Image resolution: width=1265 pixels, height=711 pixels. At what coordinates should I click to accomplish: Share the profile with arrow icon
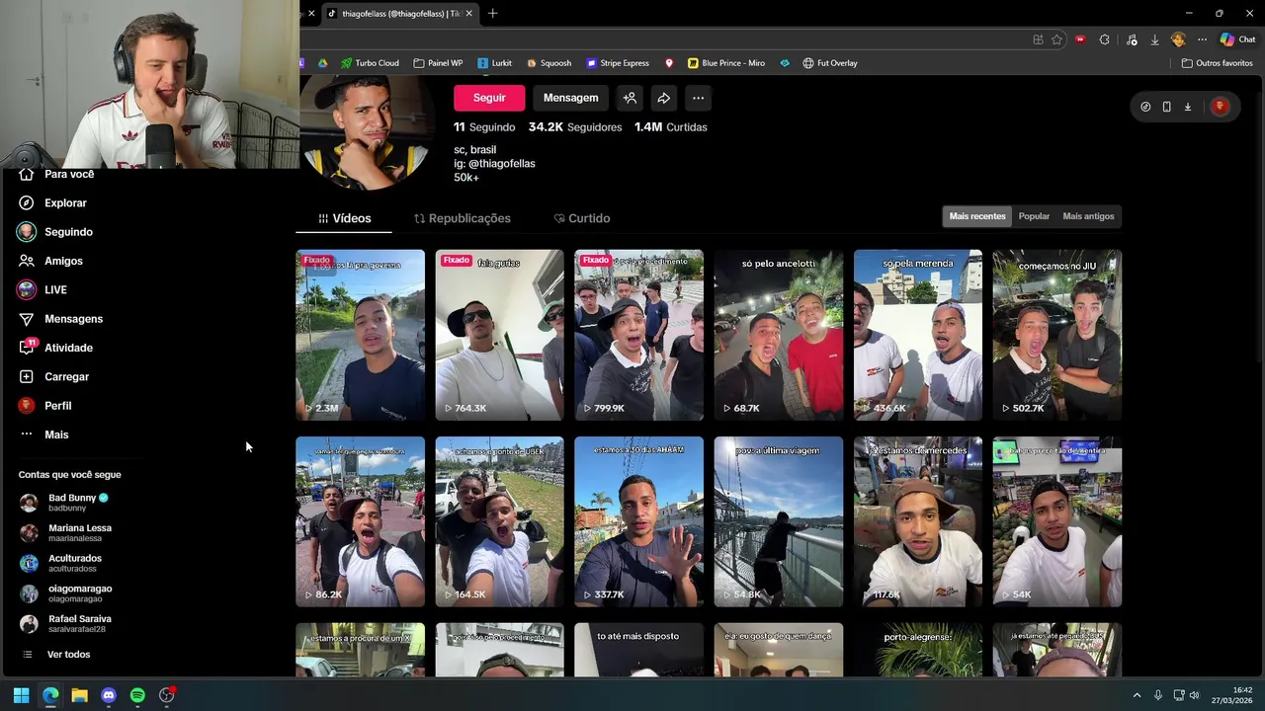pyautogui.click(x=664, y=98)
